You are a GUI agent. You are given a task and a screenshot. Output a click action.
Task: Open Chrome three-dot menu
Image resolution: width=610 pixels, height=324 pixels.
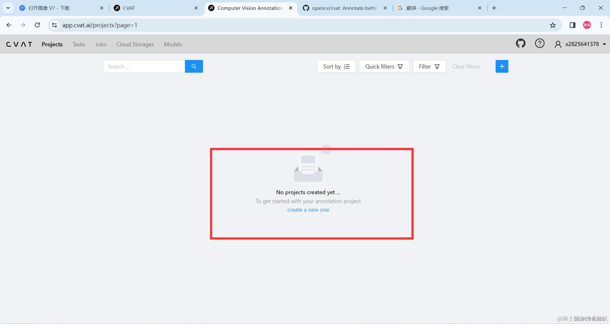[601, 25]
